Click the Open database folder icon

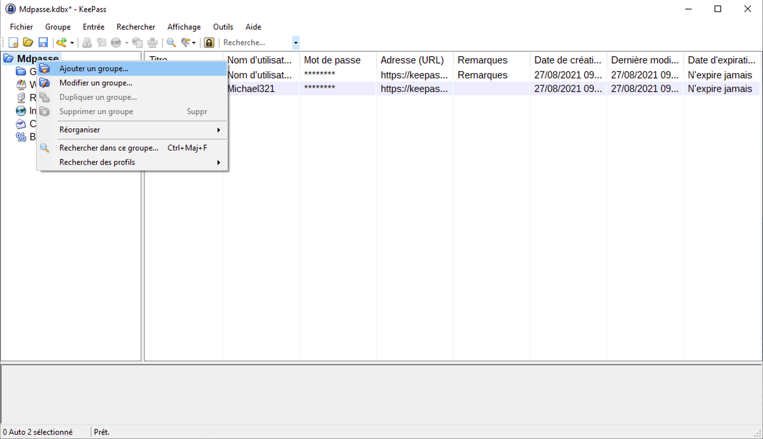tap(28, 43)
